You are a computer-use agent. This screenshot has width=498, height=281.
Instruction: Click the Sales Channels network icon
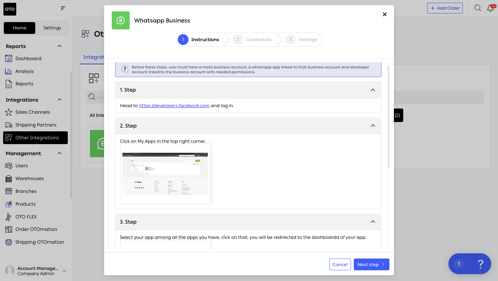point(9,112)
